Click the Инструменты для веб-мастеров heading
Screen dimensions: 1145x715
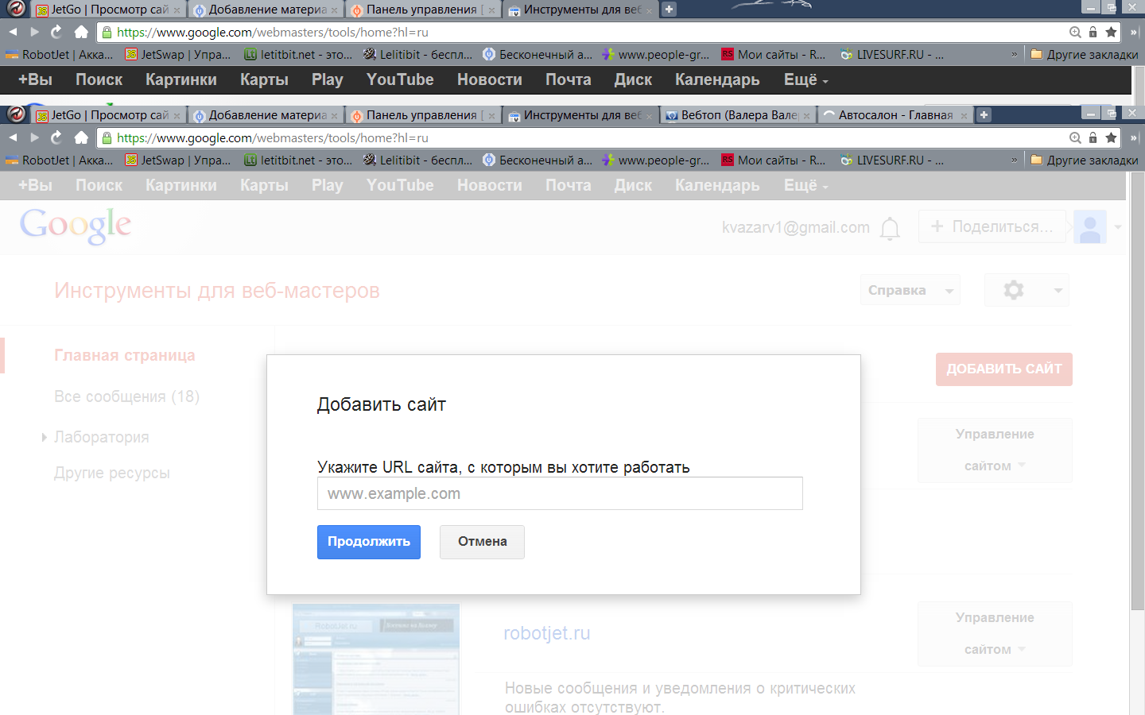(217, 291)
